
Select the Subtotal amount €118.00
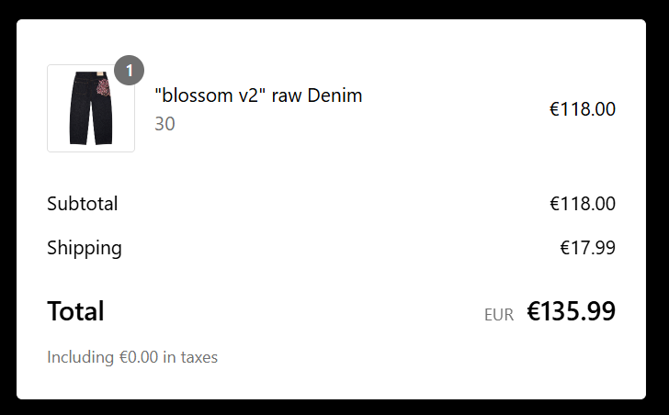583,204
